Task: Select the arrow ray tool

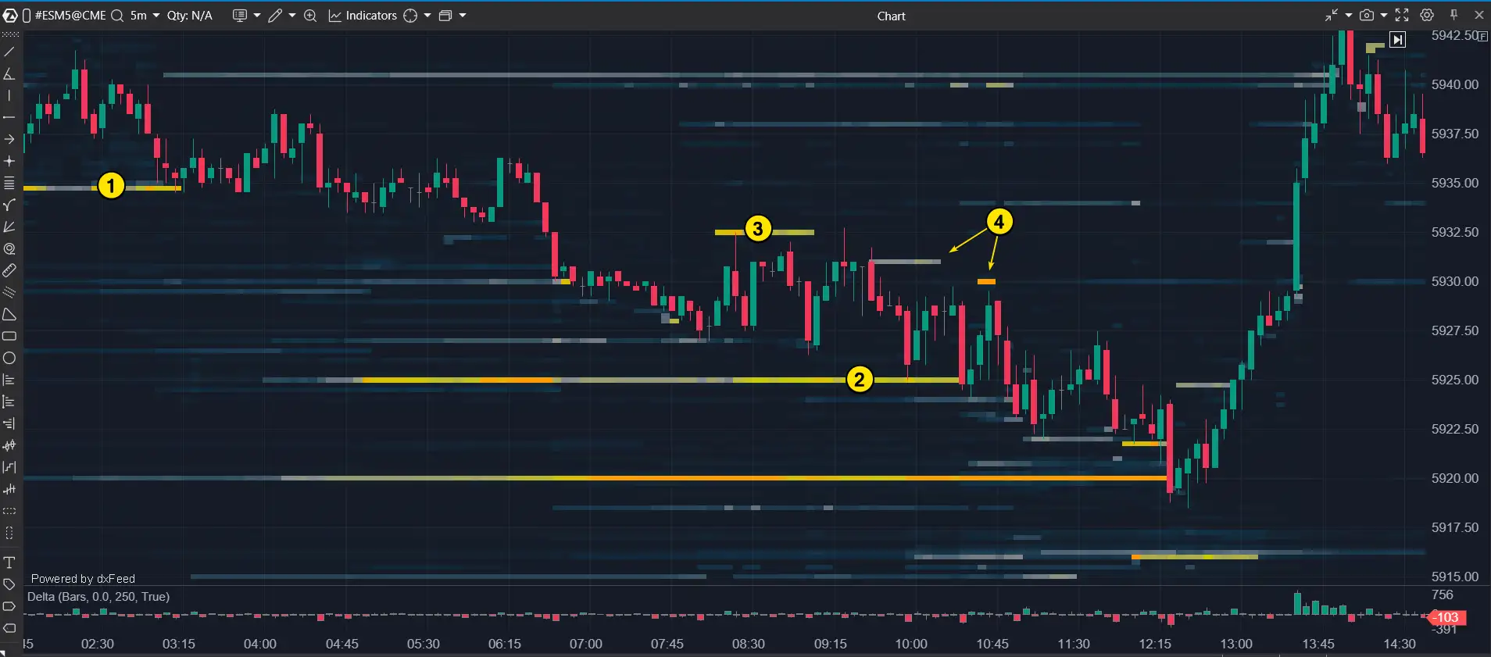Action: [9, 139]
